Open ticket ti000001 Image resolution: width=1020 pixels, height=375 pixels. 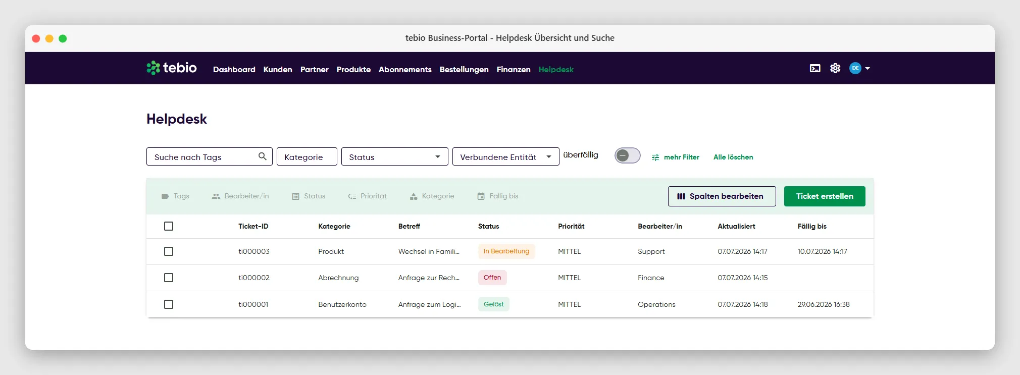253,304
